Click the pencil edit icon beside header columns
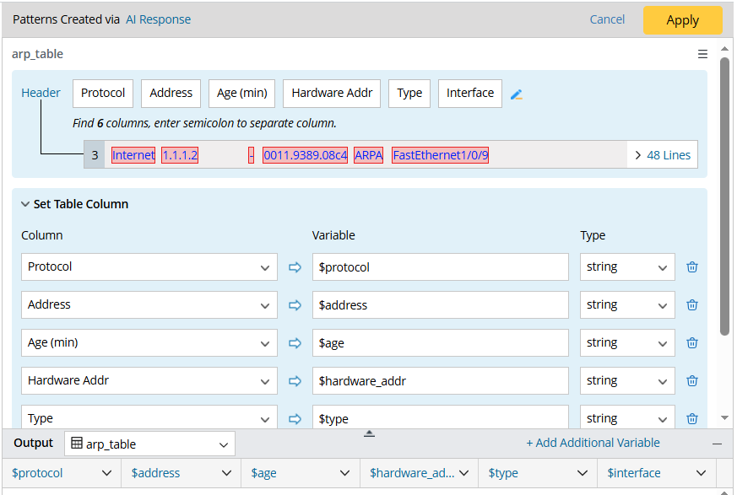The height and width of the screenshot is (495, 737). pos(517,94)
